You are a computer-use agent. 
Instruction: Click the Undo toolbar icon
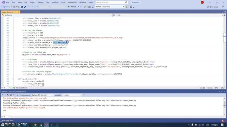coord(29,7)
